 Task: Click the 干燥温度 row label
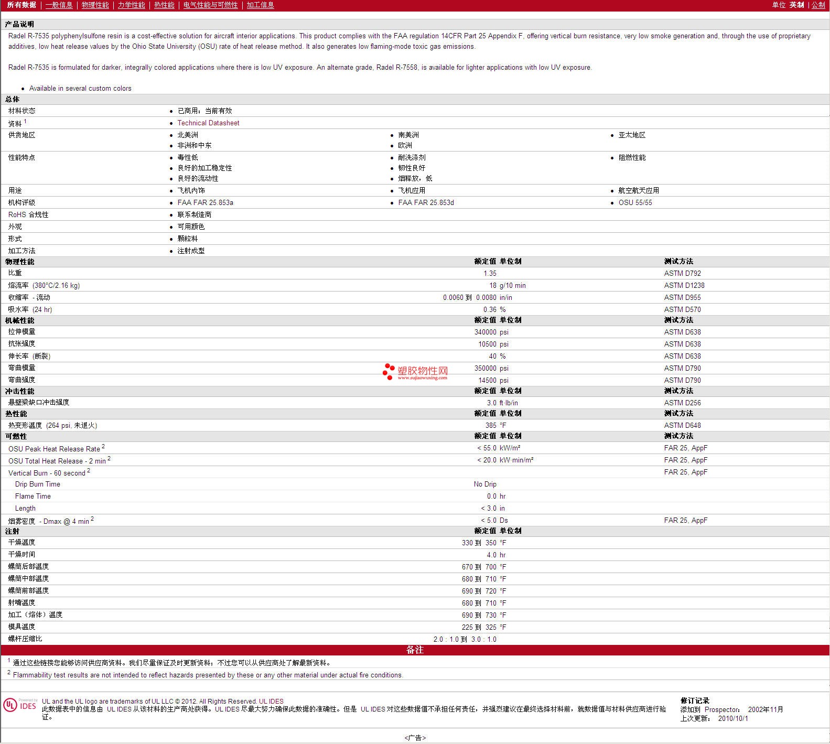coord(21,543)
